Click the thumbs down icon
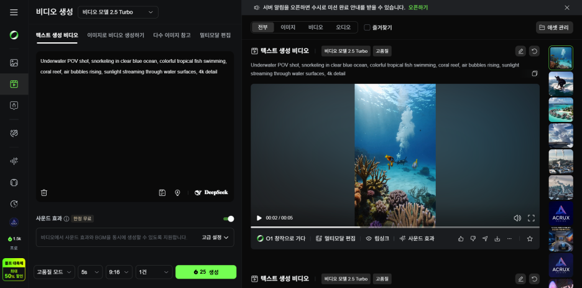 tap(473, 239)
